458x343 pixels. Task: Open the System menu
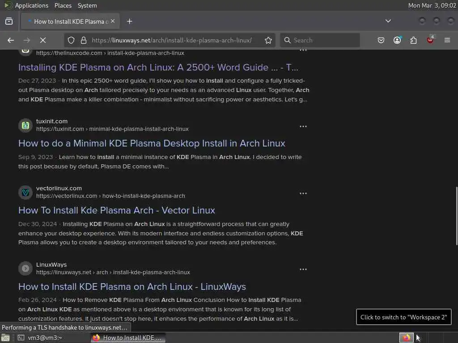(87, 5)
